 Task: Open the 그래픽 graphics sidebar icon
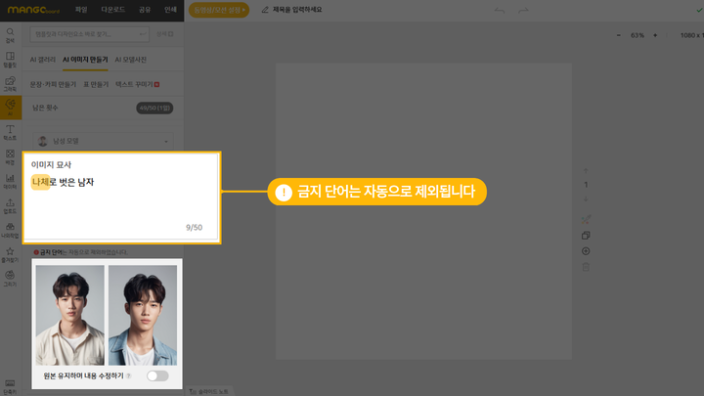(10, 83)
